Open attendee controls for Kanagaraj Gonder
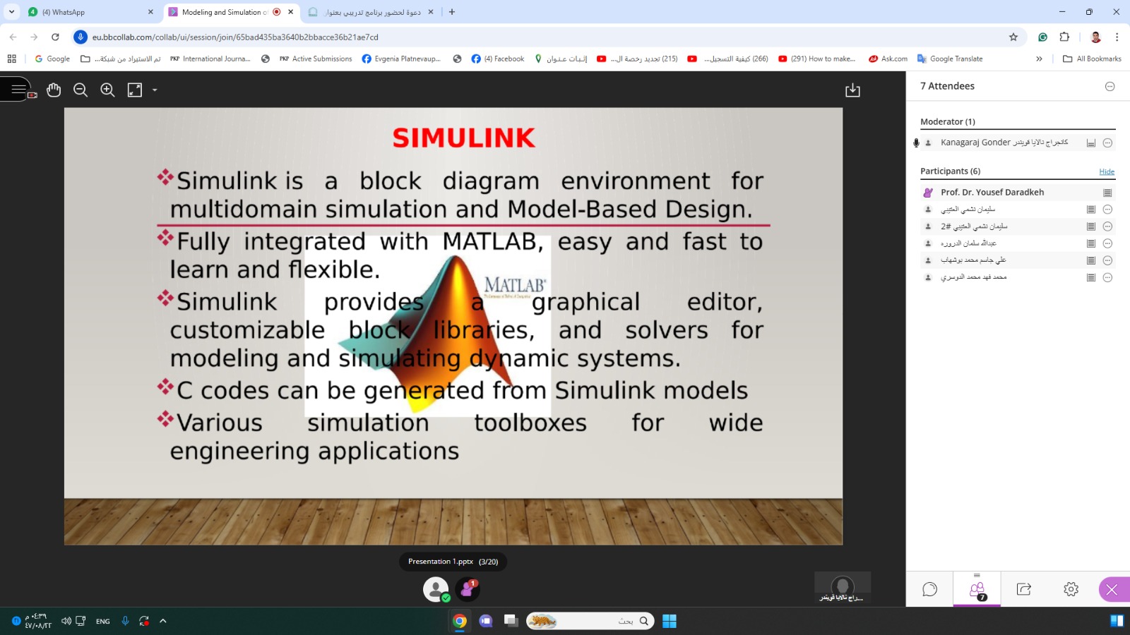 (1107, 143)
